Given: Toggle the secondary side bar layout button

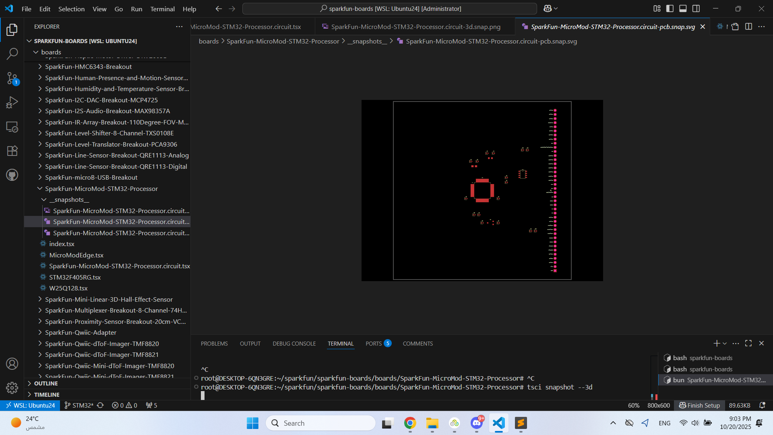Looking at the screenshot, I should [696, 8].
